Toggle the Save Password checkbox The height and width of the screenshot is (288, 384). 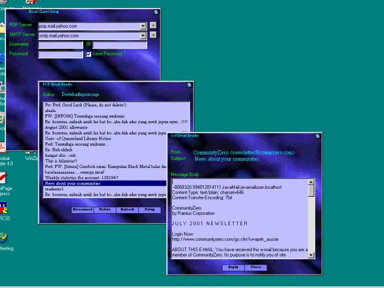(x=89, y=54)
